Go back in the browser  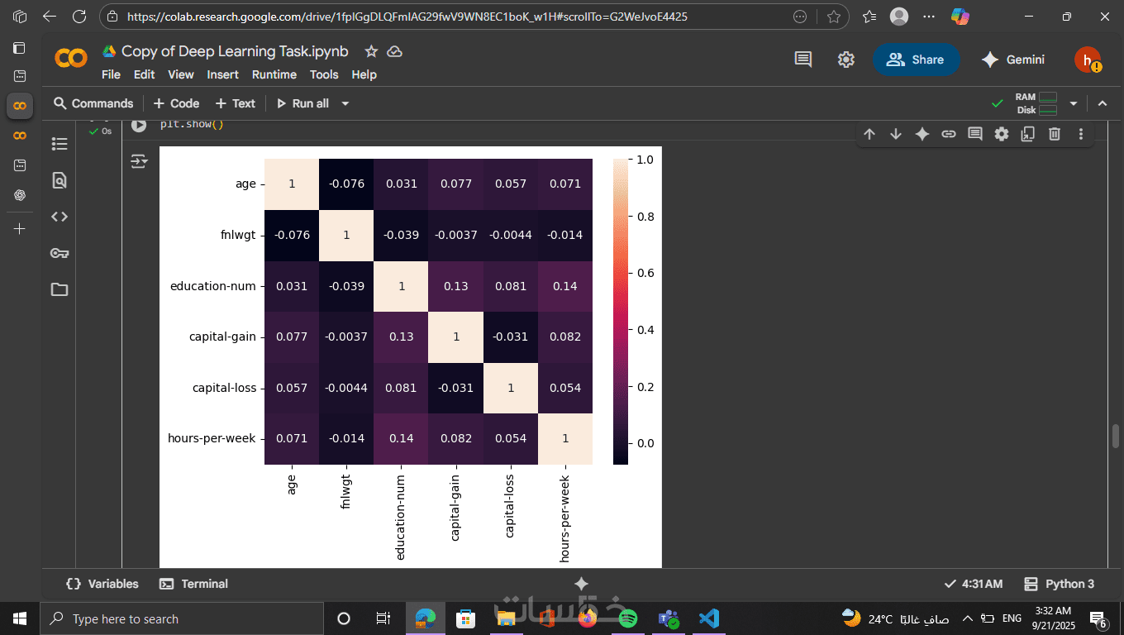[x=50, y=17]
